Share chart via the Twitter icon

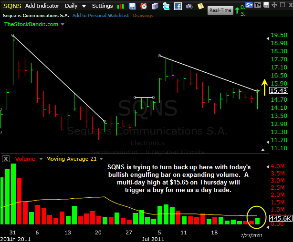(x=166, y=6)
